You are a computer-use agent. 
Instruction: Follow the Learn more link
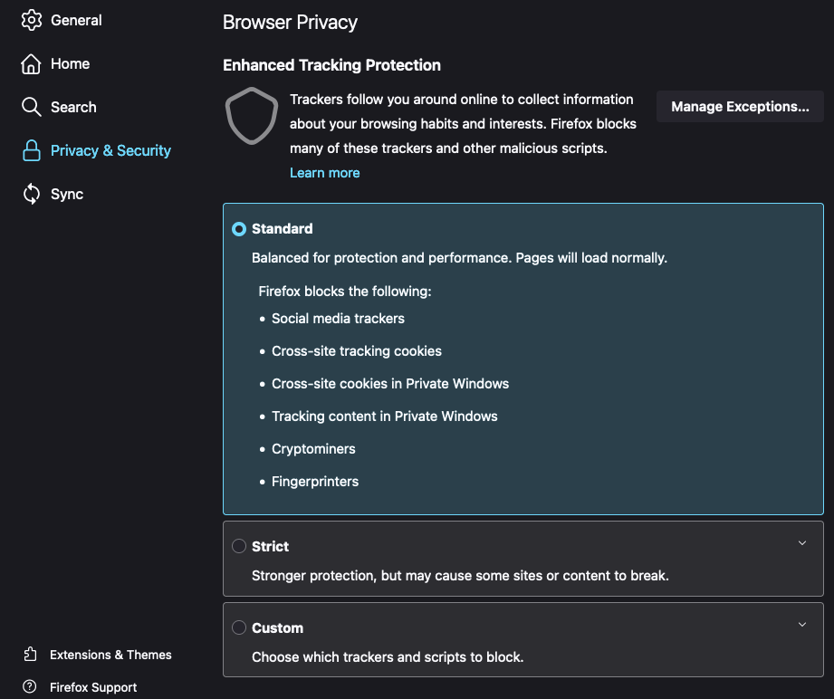pos(324,173)
